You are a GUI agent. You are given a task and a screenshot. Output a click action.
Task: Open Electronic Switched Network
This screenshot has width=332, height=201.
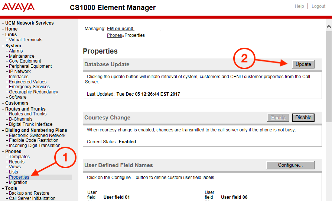pyautogui.click(x=37, y=135)
